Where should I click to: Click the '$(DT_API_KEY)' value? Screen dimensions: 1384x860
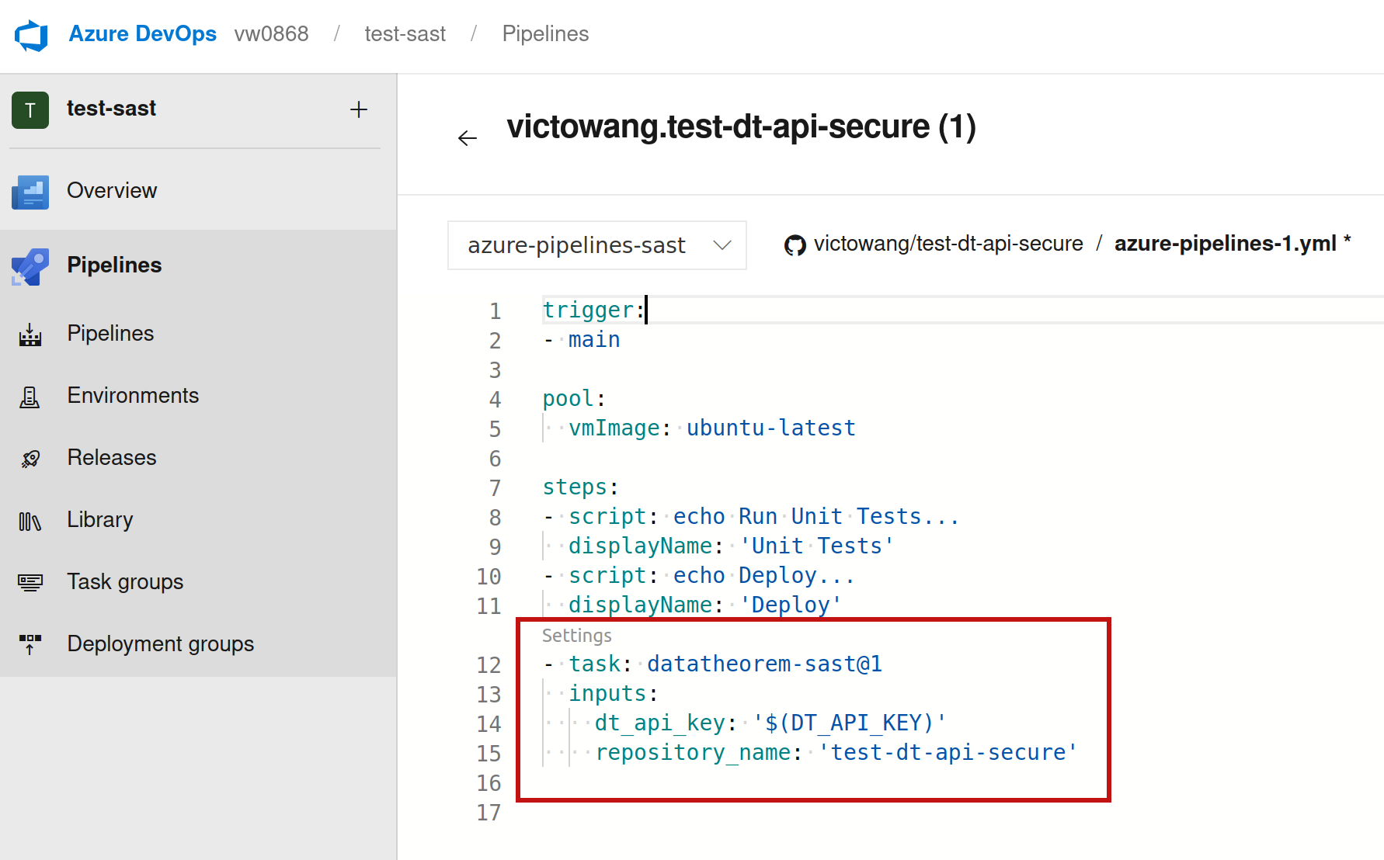tap(849, 723)
